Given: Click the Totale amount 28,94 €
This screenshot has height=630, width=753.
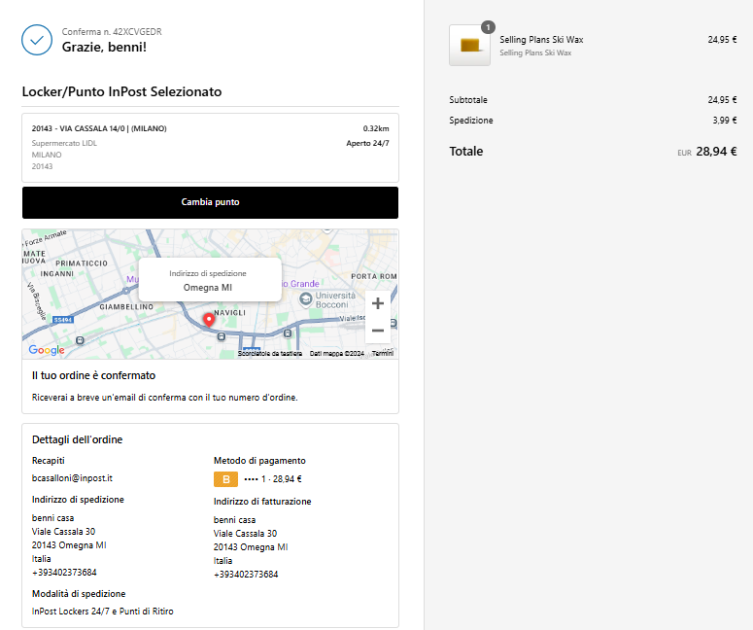Looking at the screenshot, I should pyautogui.click(x=716, y=152).
